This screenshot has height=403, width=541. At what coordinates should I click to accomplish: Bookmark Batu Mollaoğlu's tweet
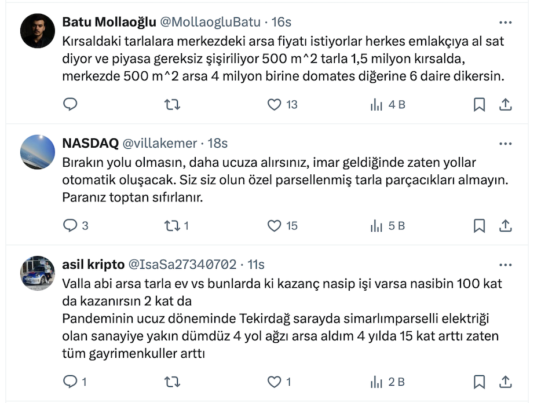pyautogui.click(x=479, y=104)
